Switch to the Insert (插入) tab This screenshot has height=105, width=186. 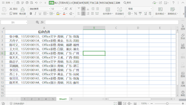(56, 3)
